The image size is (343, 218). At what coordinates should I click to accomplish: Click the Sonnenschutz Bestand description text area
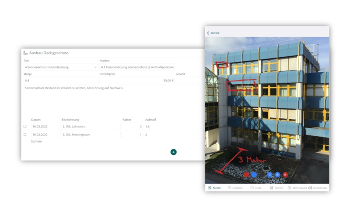(x=114, y=96)
